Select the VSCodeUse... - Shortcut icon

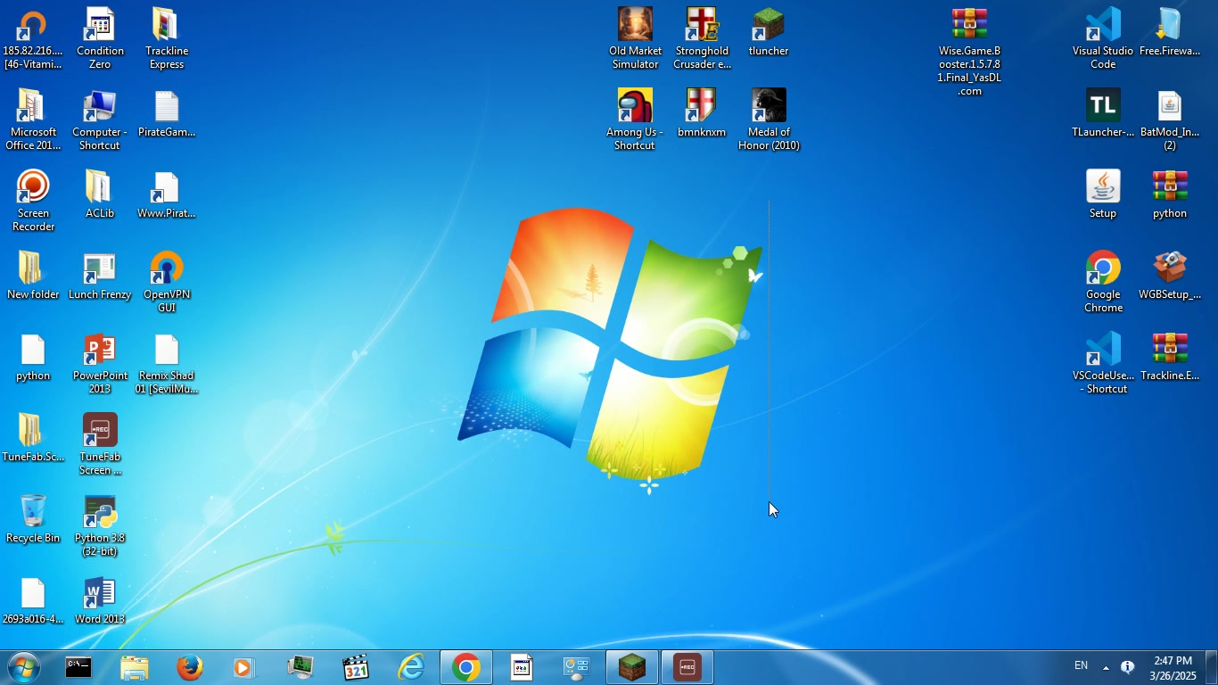pyautogui.click(x=1104, y=364)
